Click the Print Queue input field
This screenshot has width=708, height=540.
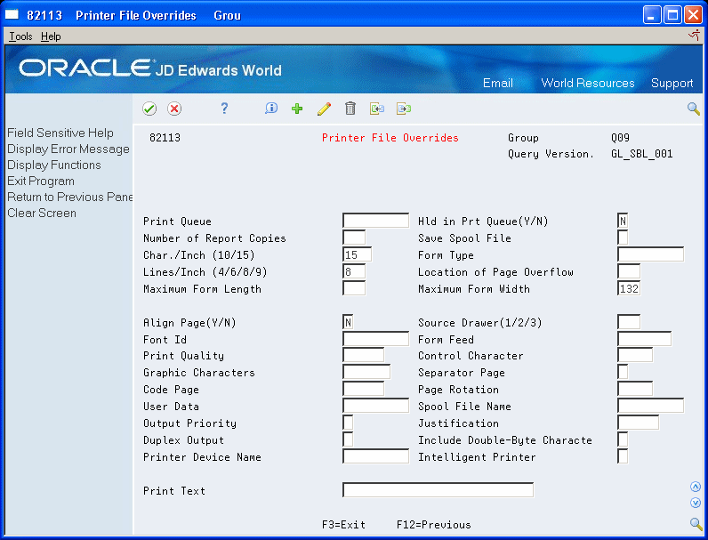(x=375, y=221)
